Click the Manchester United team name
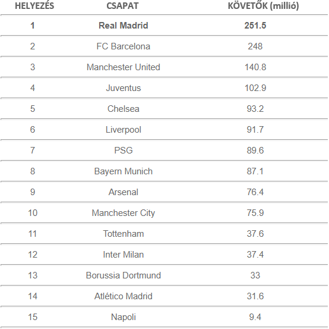Image resolution: width=329 pixels, height=329 pixels. [124, 67]
